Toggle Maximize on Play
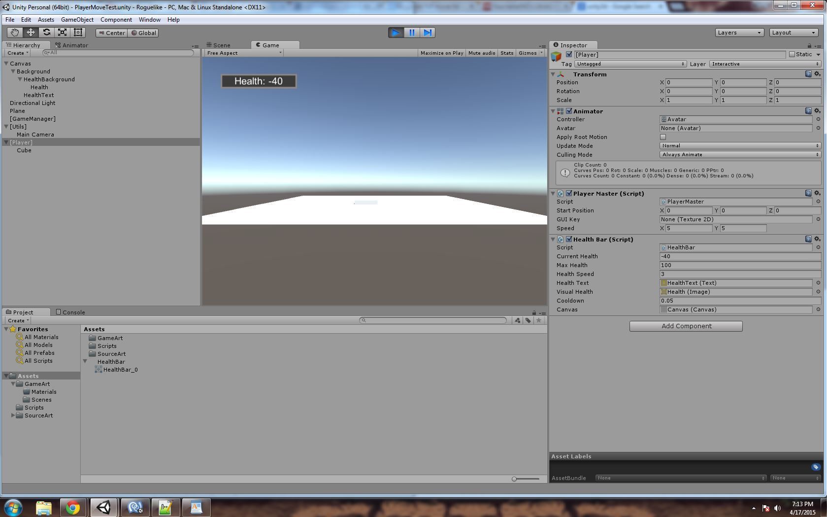The width and height of the screenshot is (827, 517). 442,53
